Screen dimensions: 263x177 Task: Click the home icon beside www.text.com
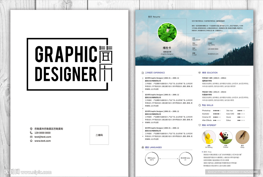(31, 141)
